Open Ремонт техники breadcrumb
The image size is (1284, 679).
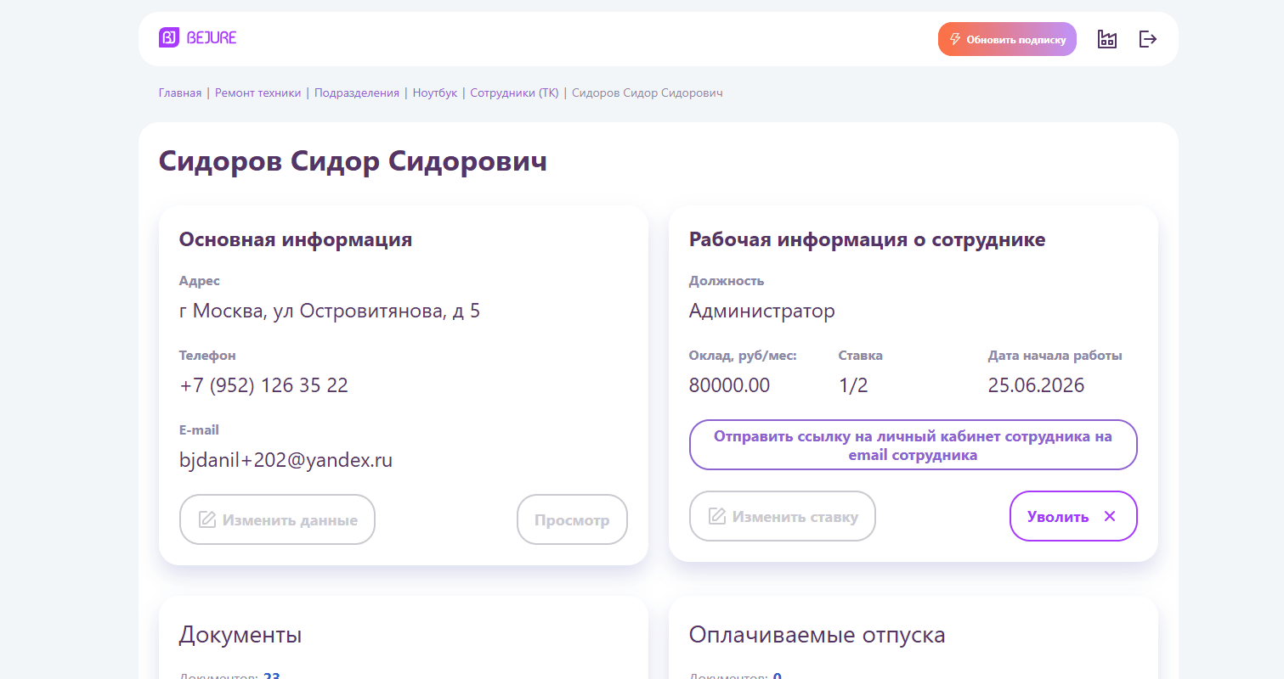click(258, 93)
